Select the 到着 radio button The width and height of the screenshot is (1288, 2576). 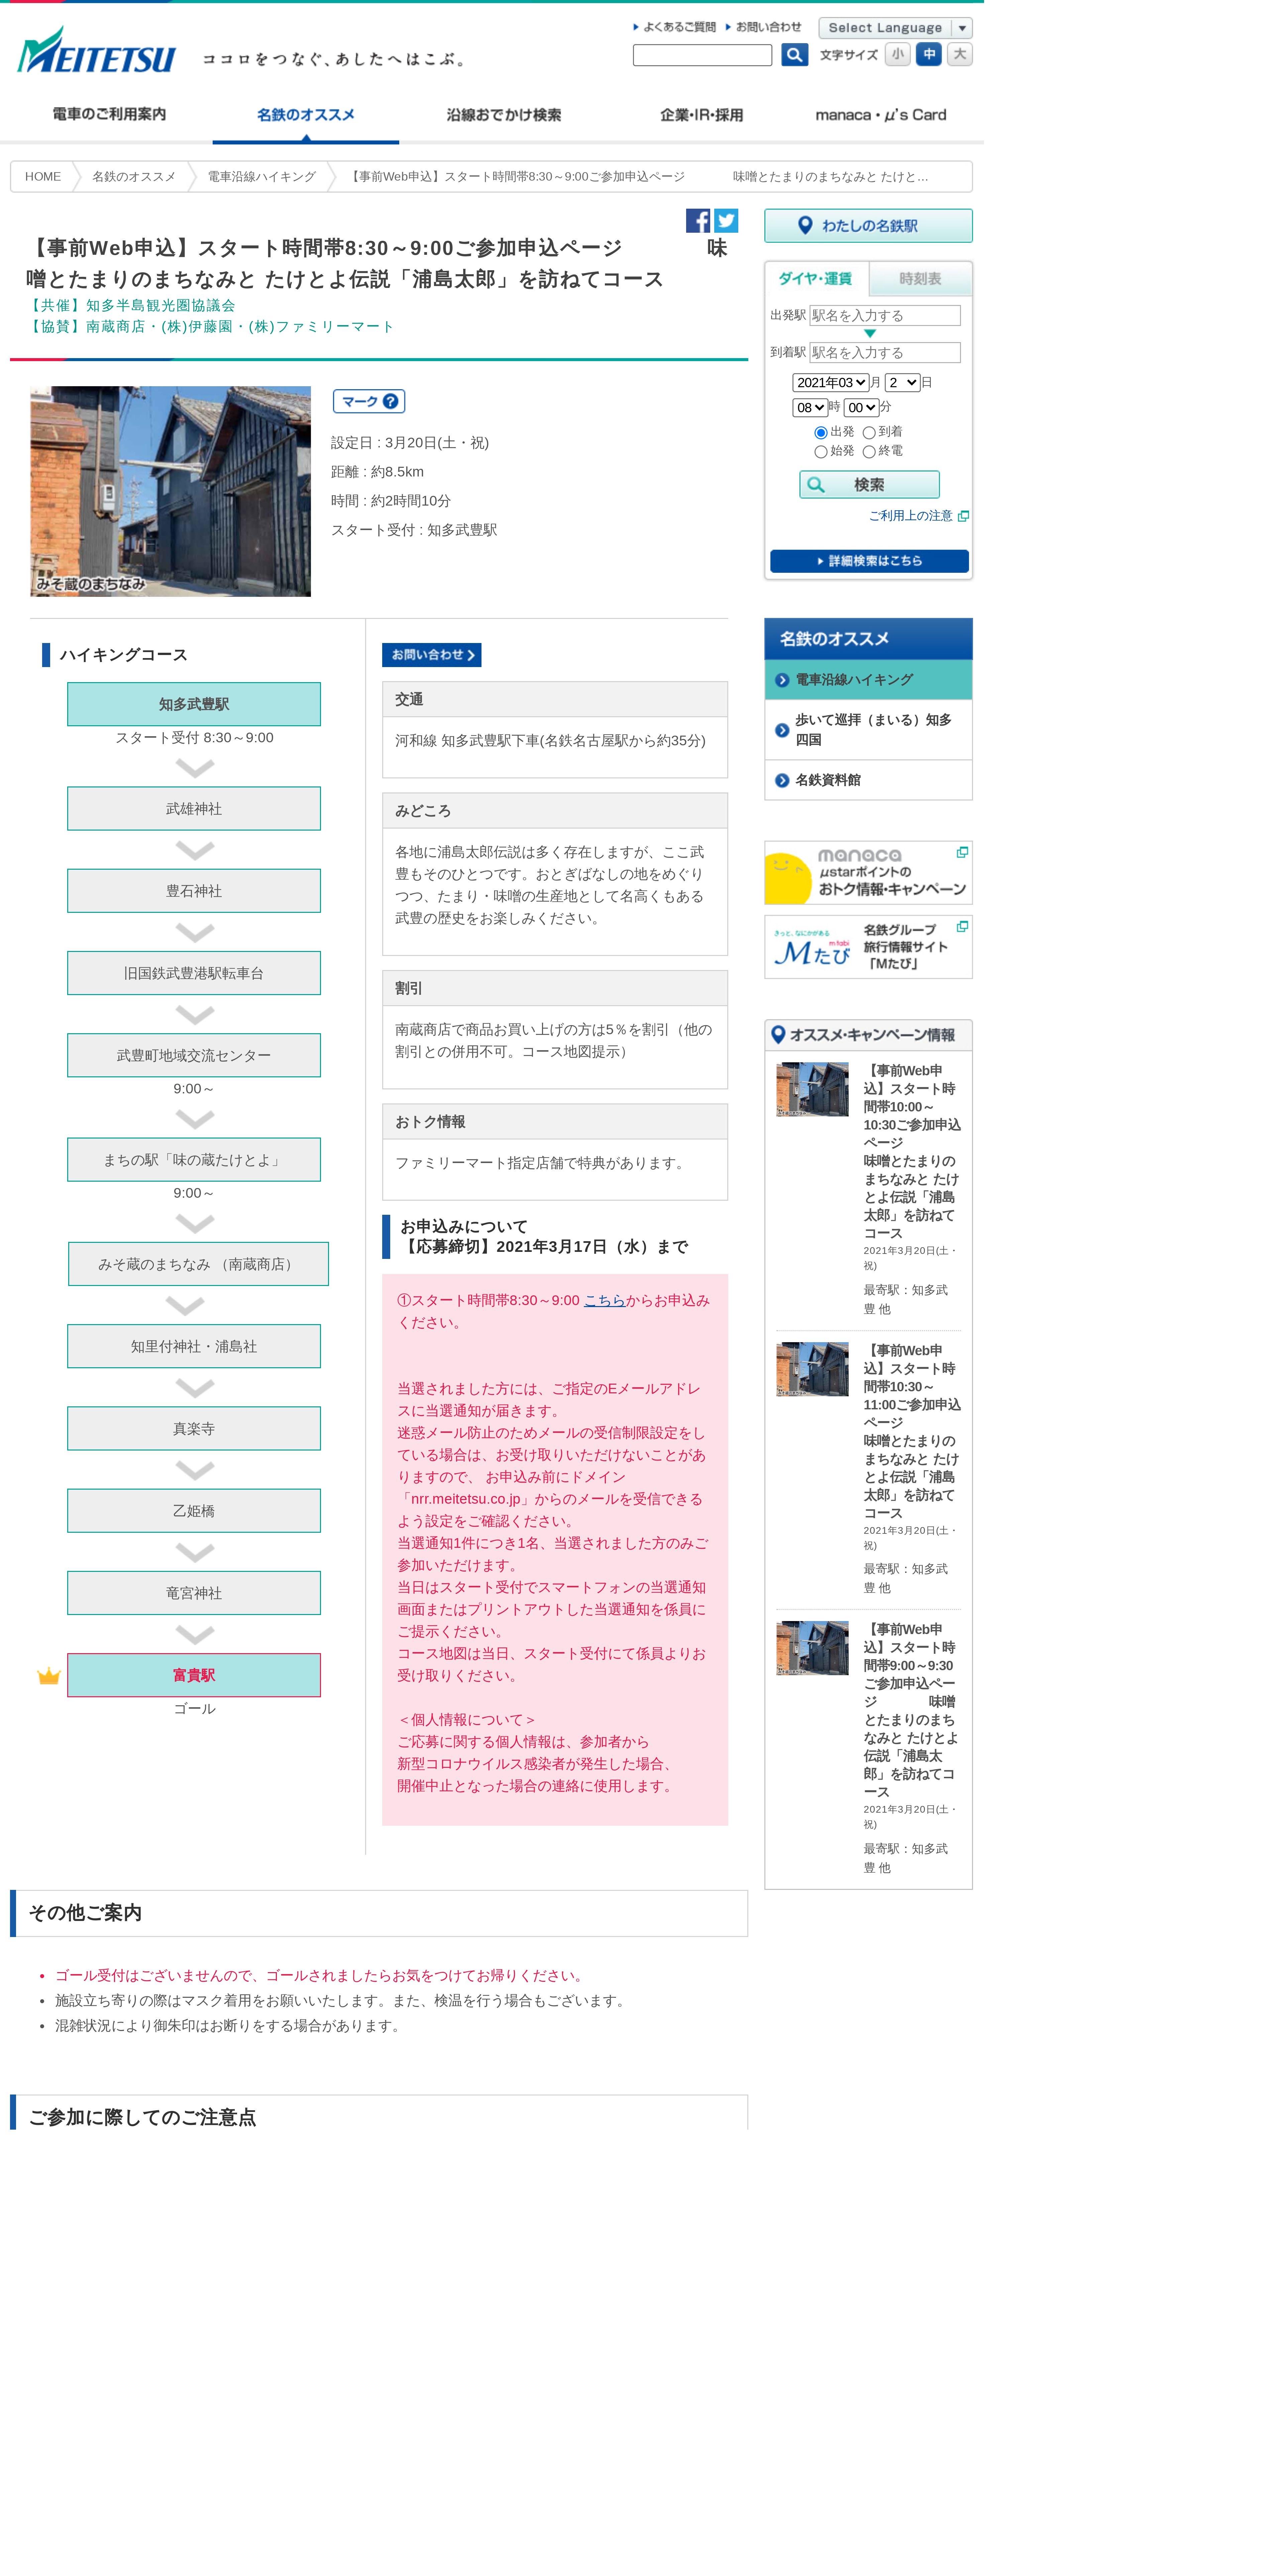869,433
